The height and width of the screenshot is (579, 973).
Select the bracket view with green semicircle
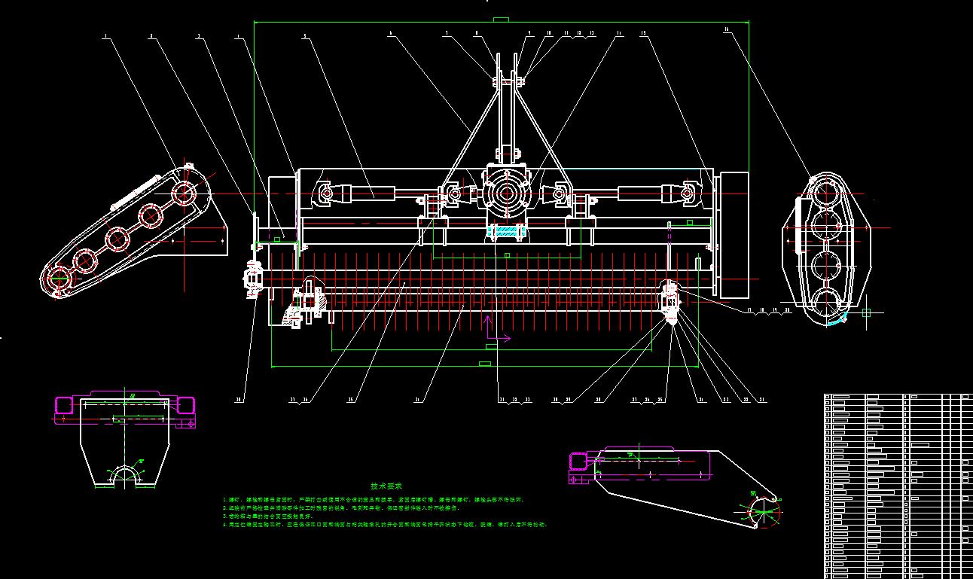126,439
